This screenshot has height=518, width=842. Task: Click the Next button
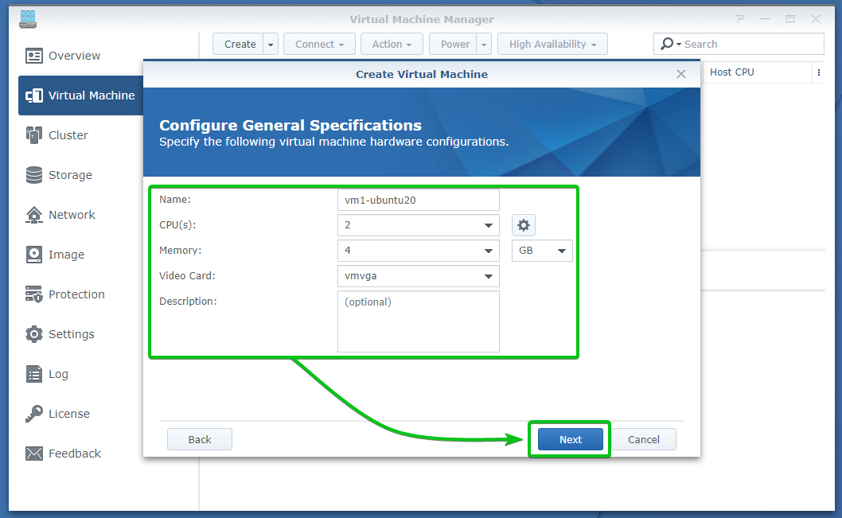coord(570,439)
